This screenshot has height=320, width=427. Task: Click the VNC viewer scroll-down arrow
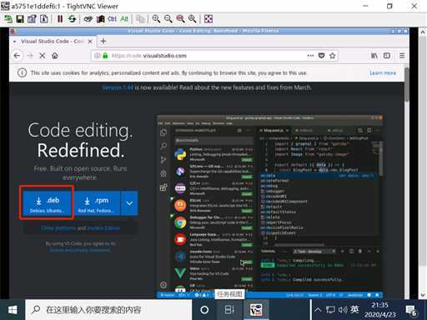423,295
